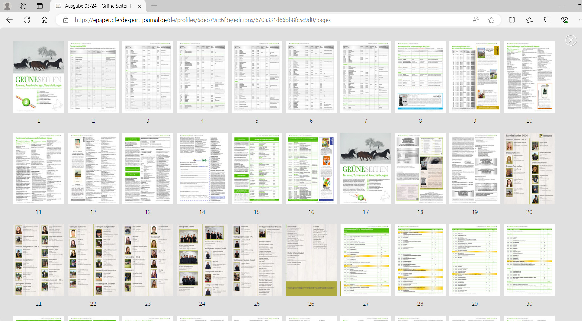Select the Ausgabe 03/24 – Grüne Seiten tab

point(98,6)
